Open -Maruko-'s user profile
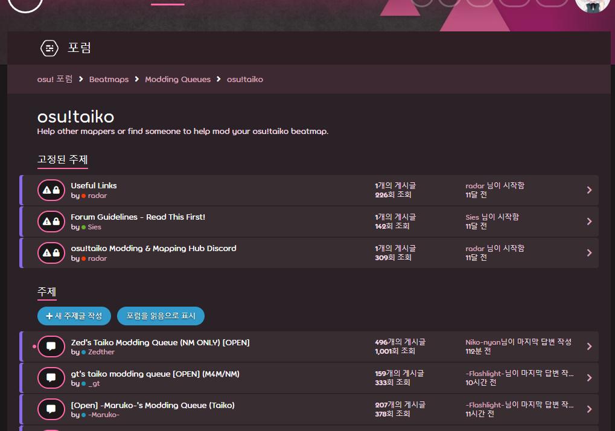 (104, 415)
